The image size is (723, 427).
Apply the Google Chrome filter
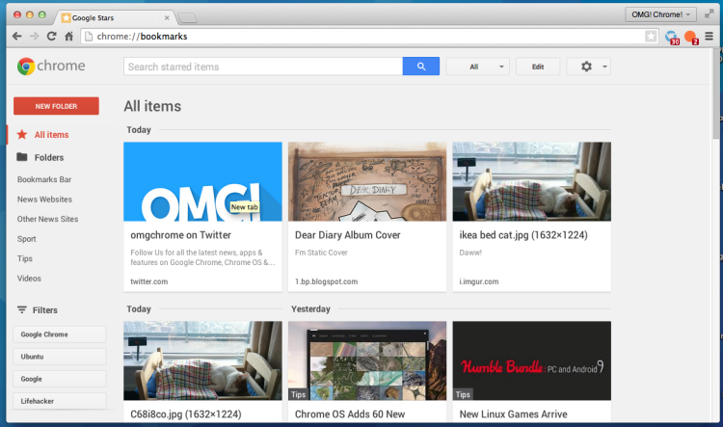click(60, 334)
